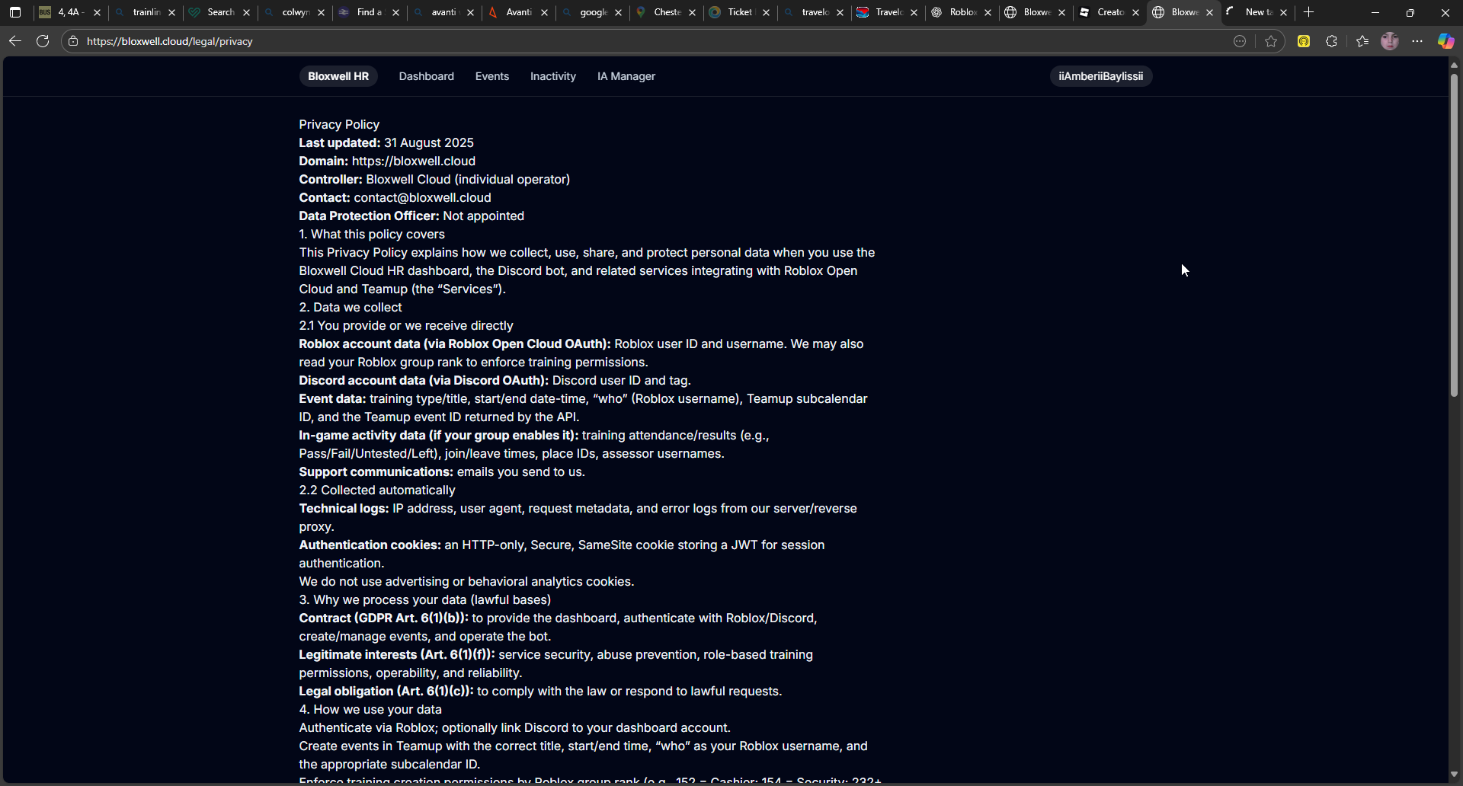
Task: Restore down the browser window
Action: [x=1410, y=12]
